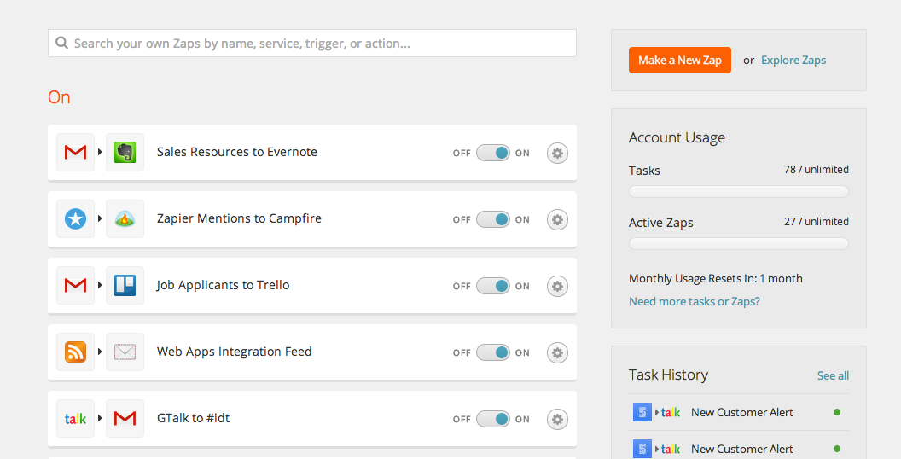Click the Google Talk icon in GTalk row
This screenshot has height=459, width=901.
coord(75,419)
